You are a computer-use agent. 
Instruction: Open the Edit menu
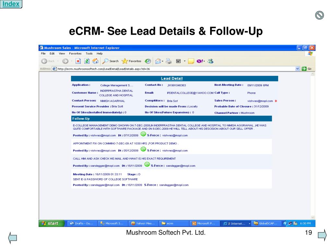point(52,53)
